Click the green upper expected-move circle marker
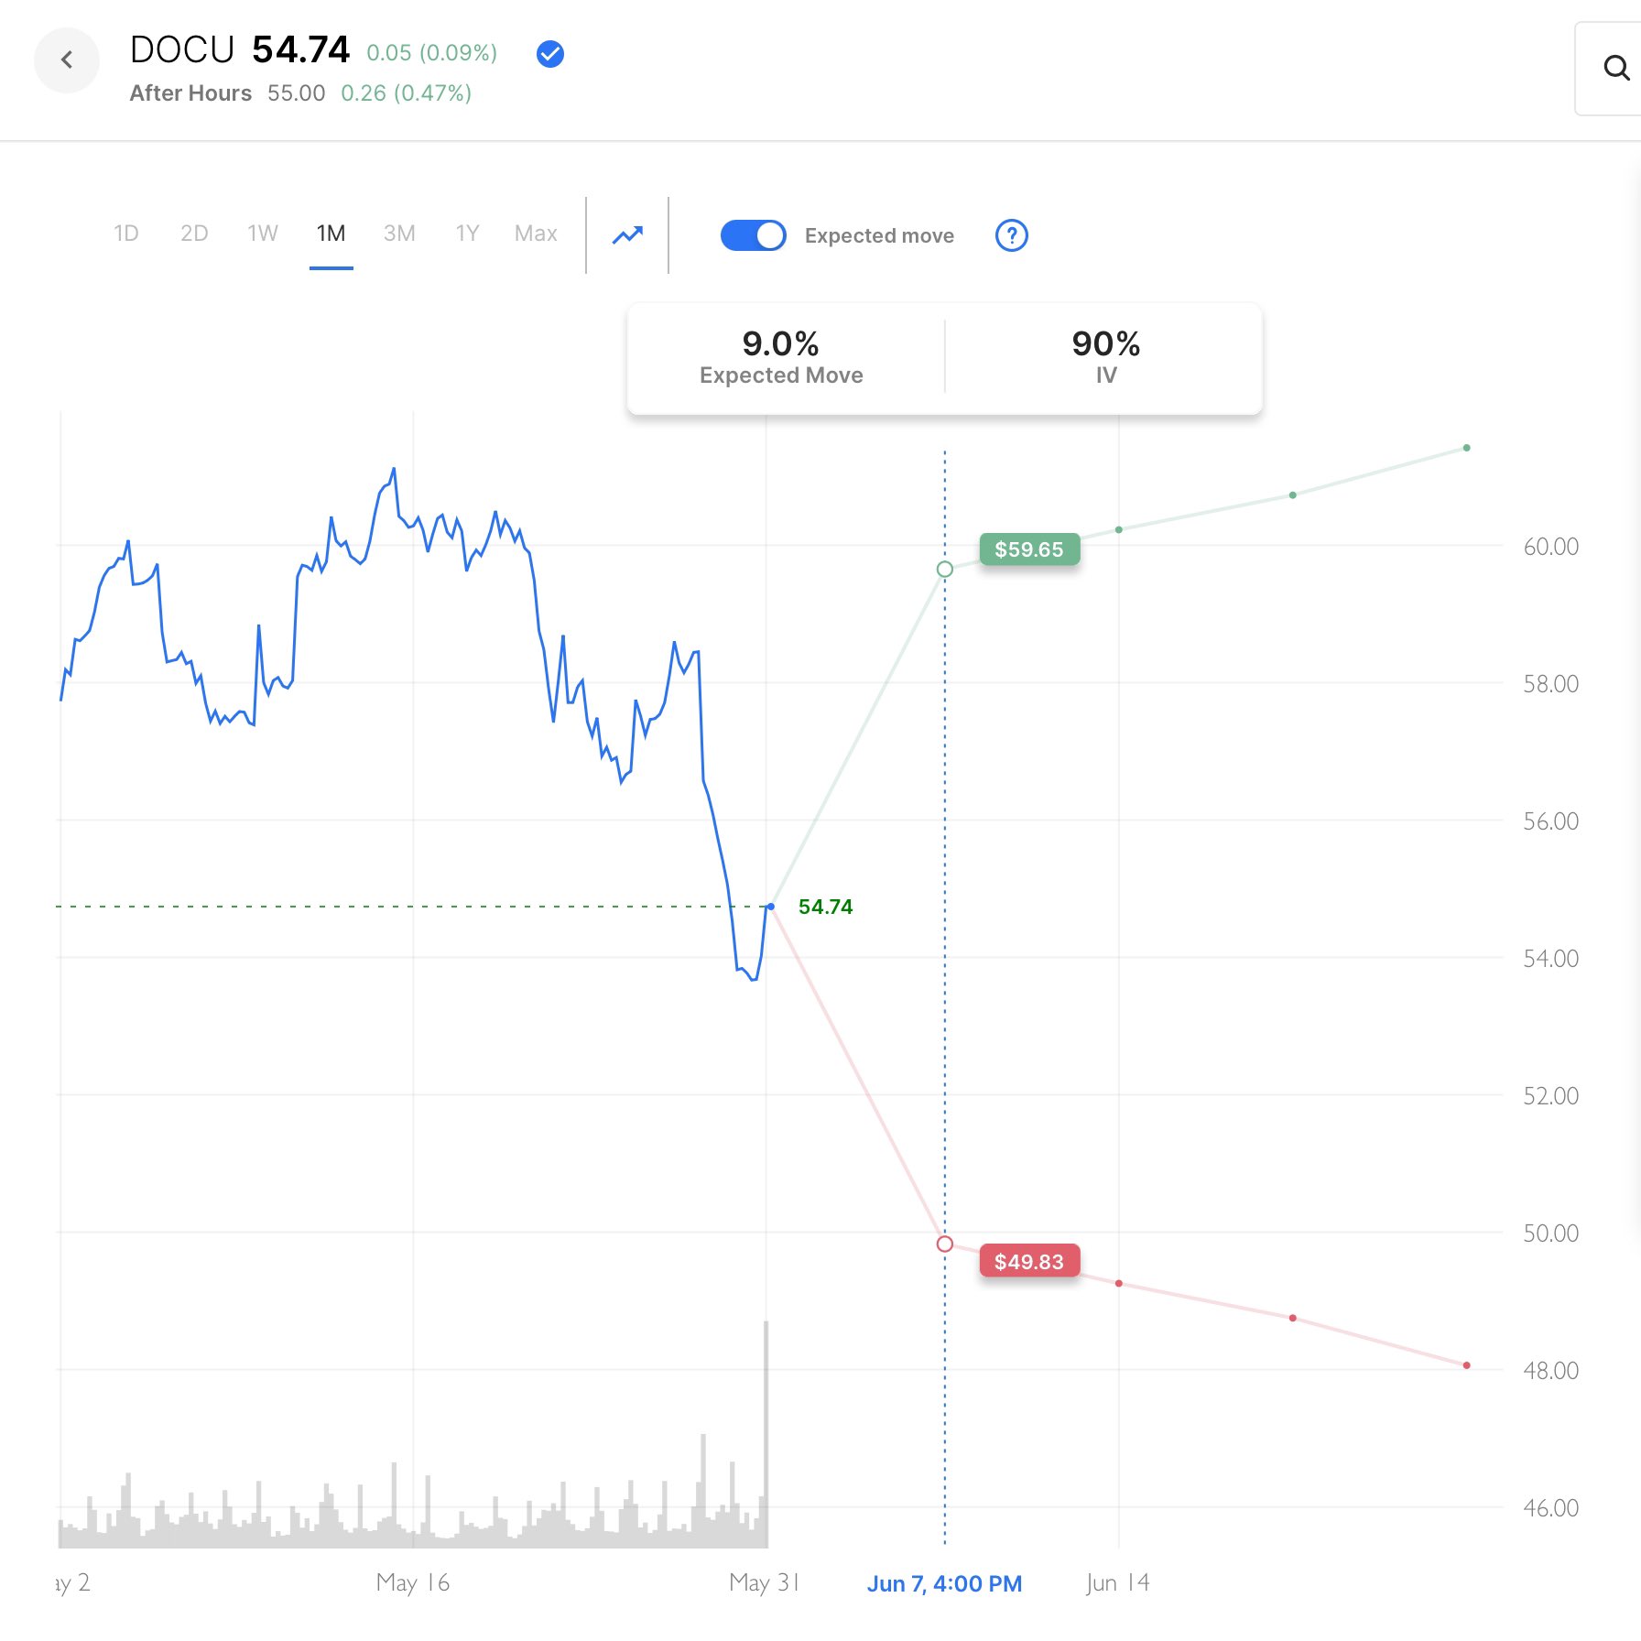Image resolution: width=1641 pixels, height=1641 pixels. [x=945, y=570]
